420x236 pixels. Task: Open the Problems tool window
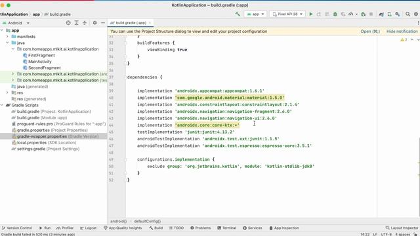(200, 228)
